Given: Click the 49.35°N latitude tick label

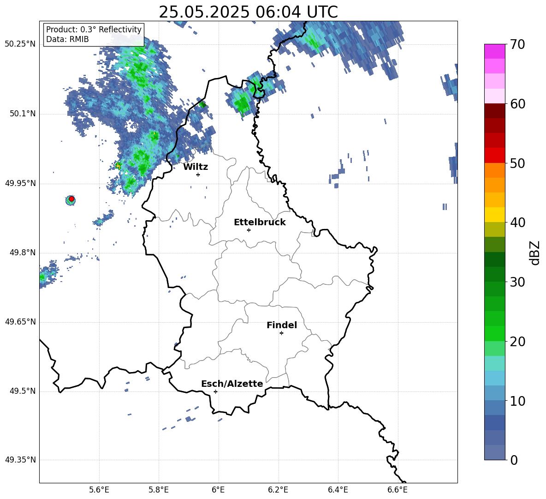Looking at the screenshot, I should click(20, 460).
